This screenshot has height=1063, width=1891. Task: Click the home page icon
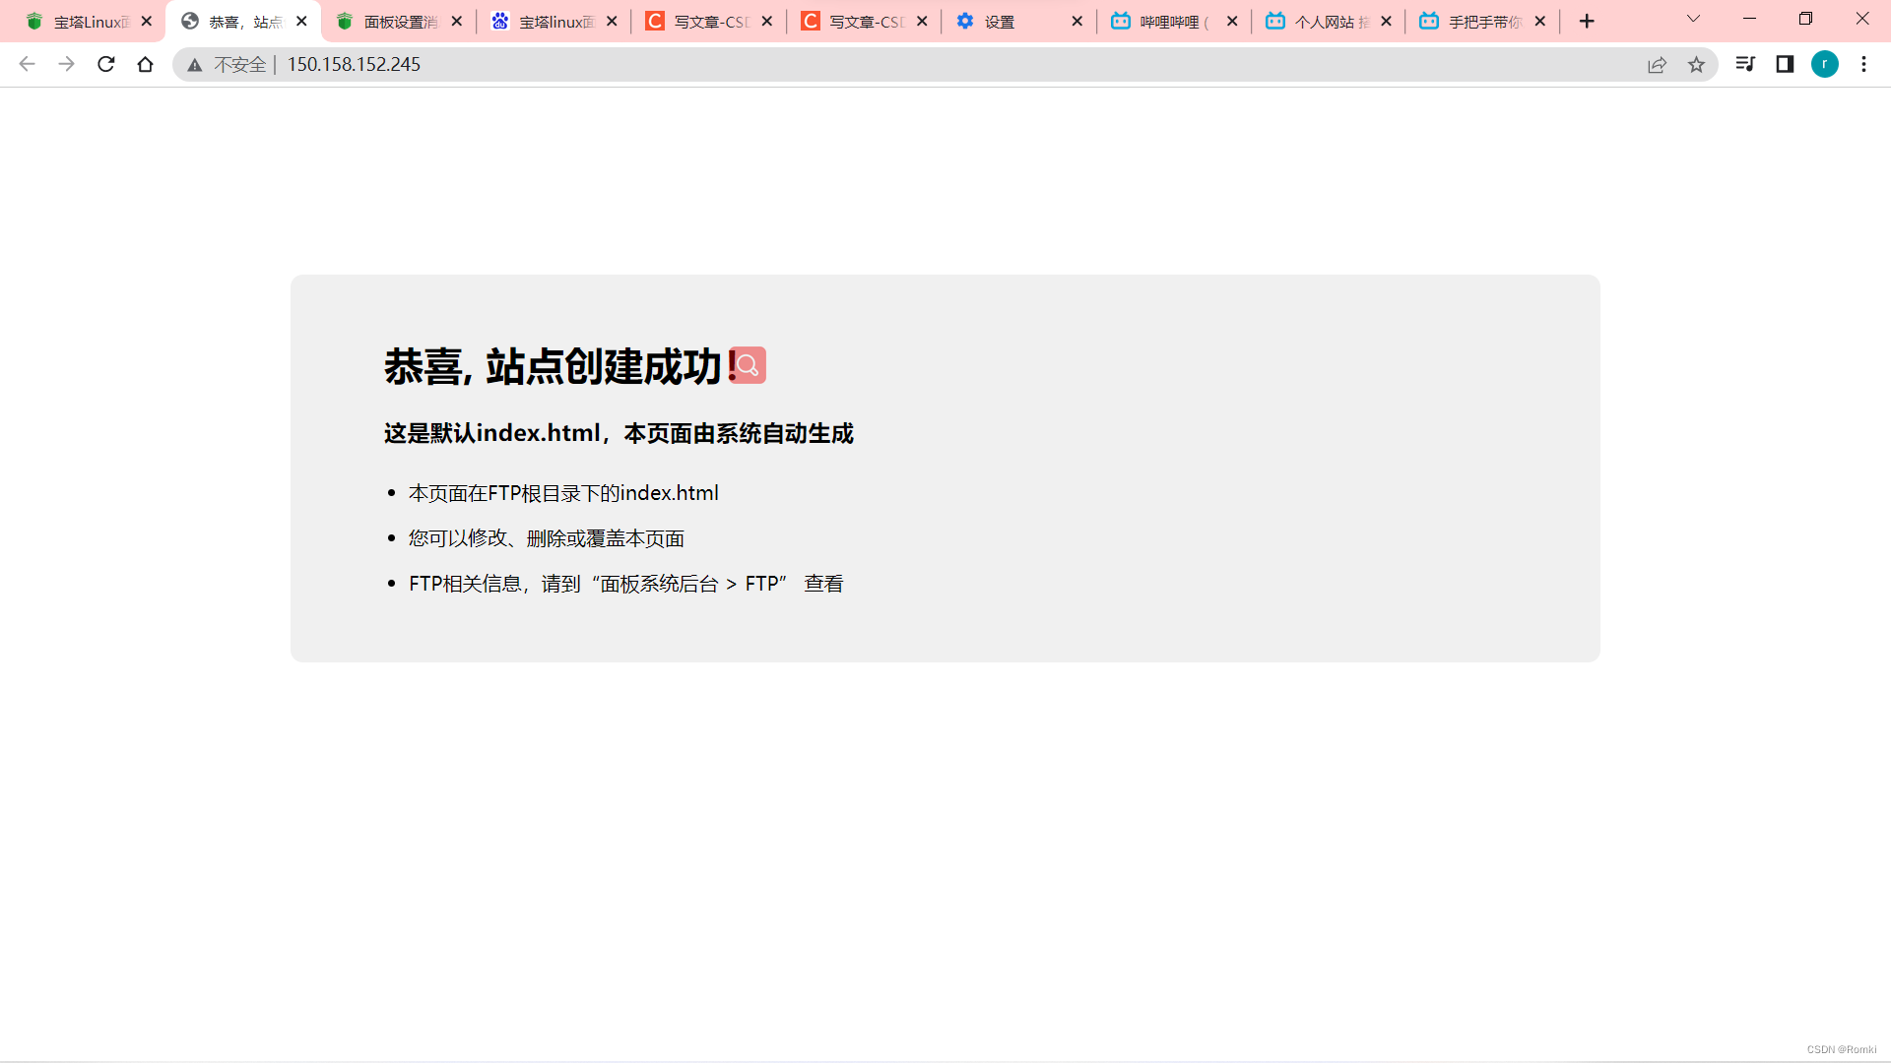point(145,64)
